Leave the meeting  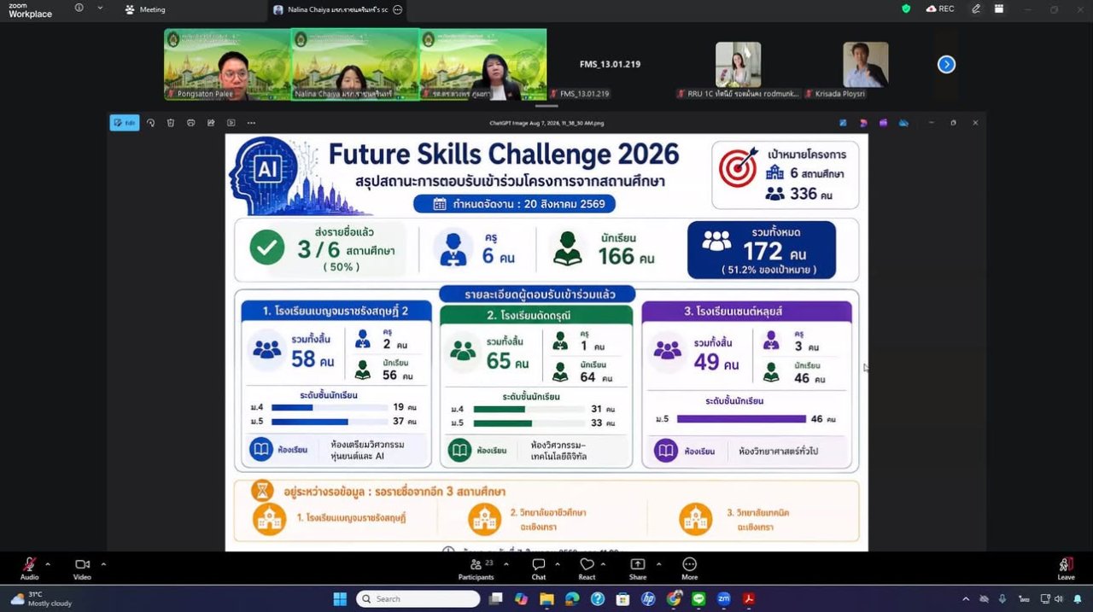(1066, 568)
